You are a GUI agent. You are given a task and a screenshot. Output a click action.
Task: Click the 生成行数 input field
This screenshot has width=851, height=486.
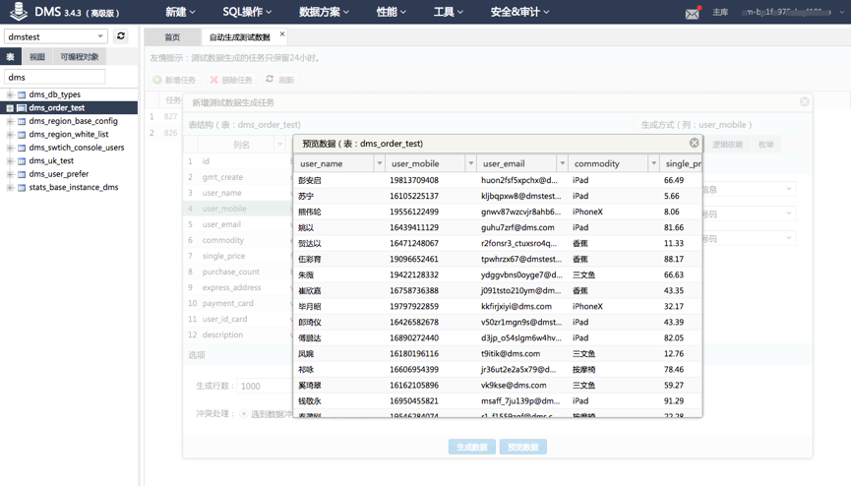click(265, 386)
